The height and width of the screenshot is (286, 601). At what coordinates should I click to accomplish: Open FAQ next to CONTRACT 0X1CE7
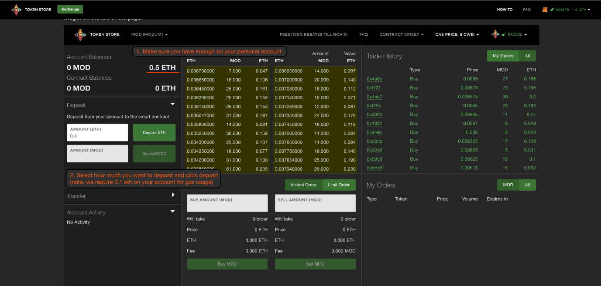(364, 34)
